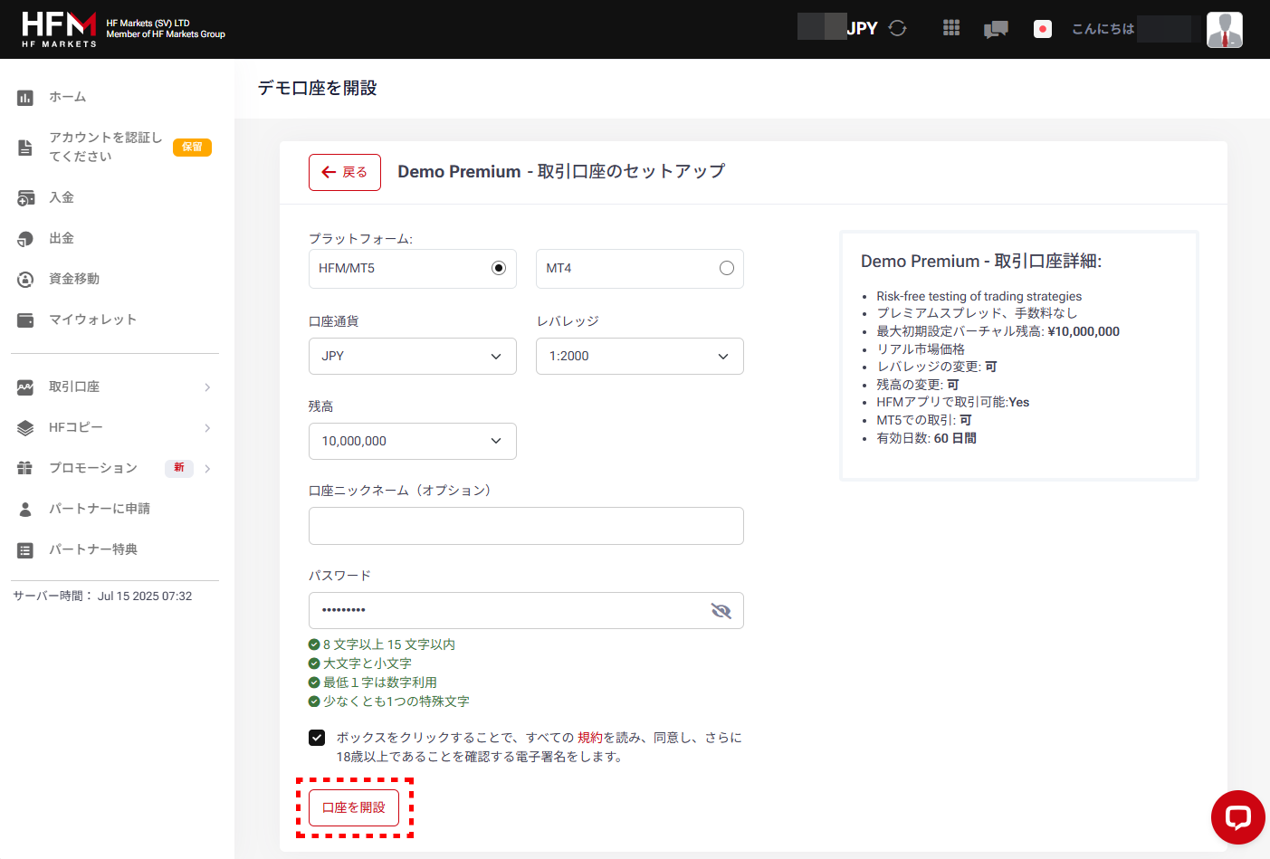Open マイウォレット menu item
Viewport: 1270px width, 859px height.
tap(93, 320)
